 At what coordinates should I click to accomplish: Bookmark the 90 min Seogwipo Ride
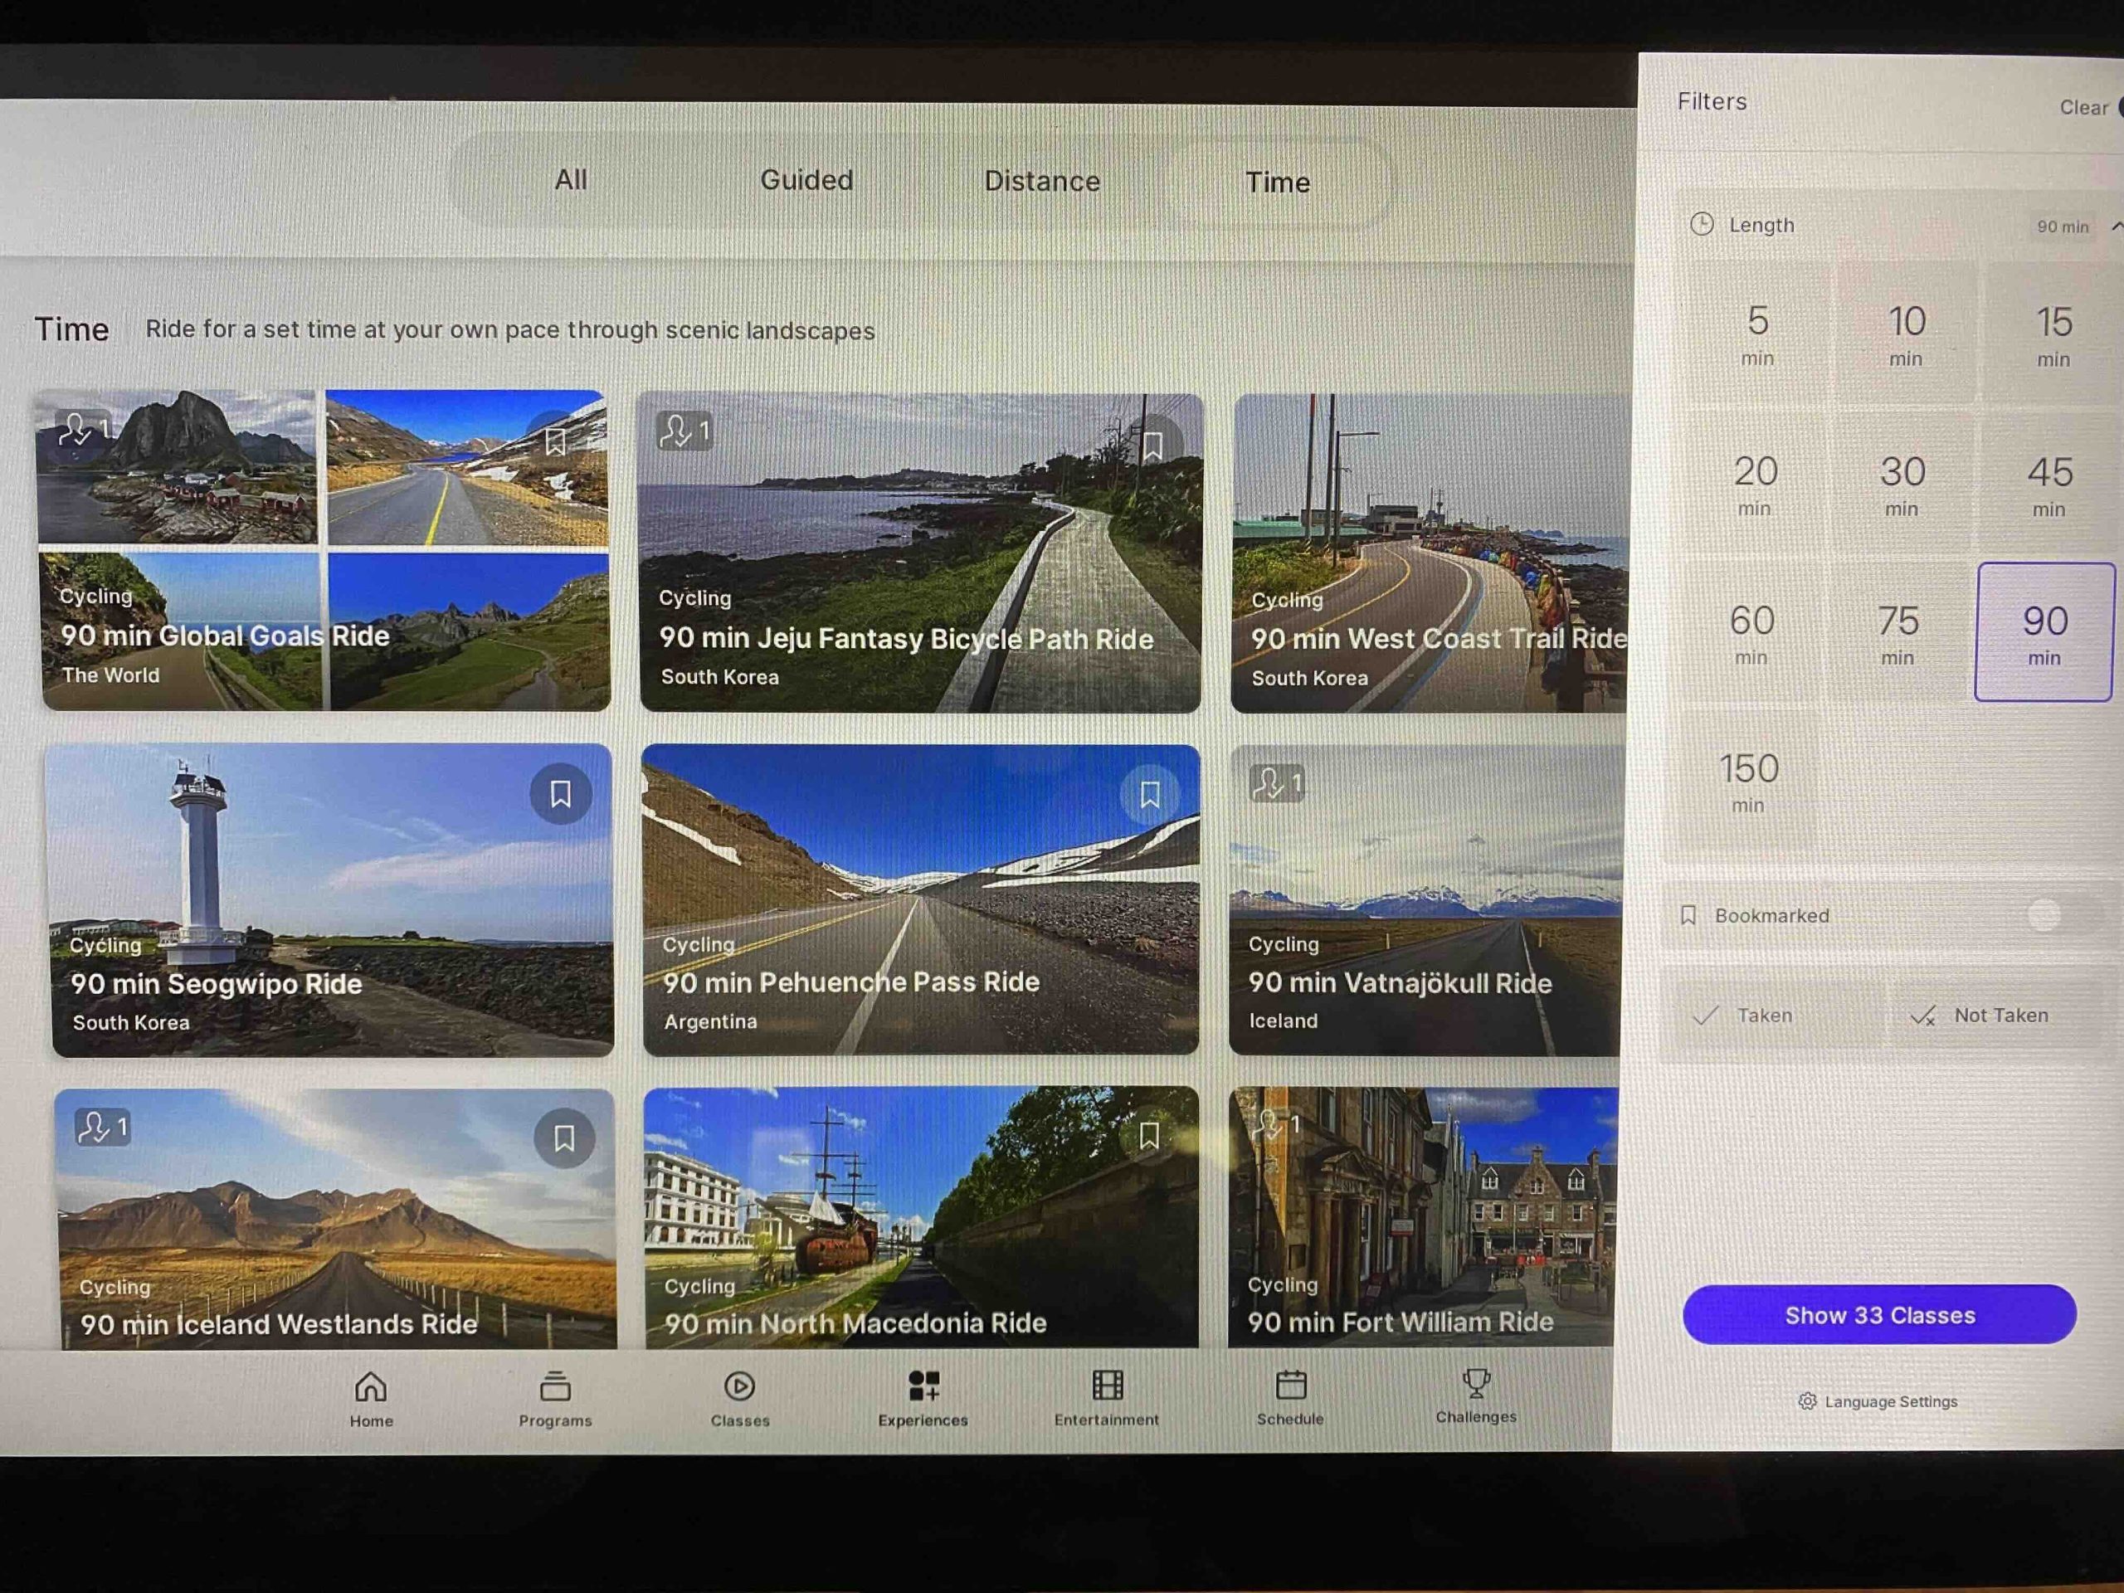561,793
